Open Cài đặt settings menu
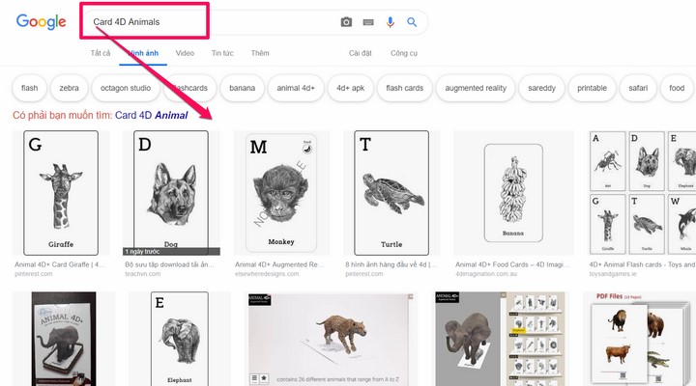 [x=360, y=53]
